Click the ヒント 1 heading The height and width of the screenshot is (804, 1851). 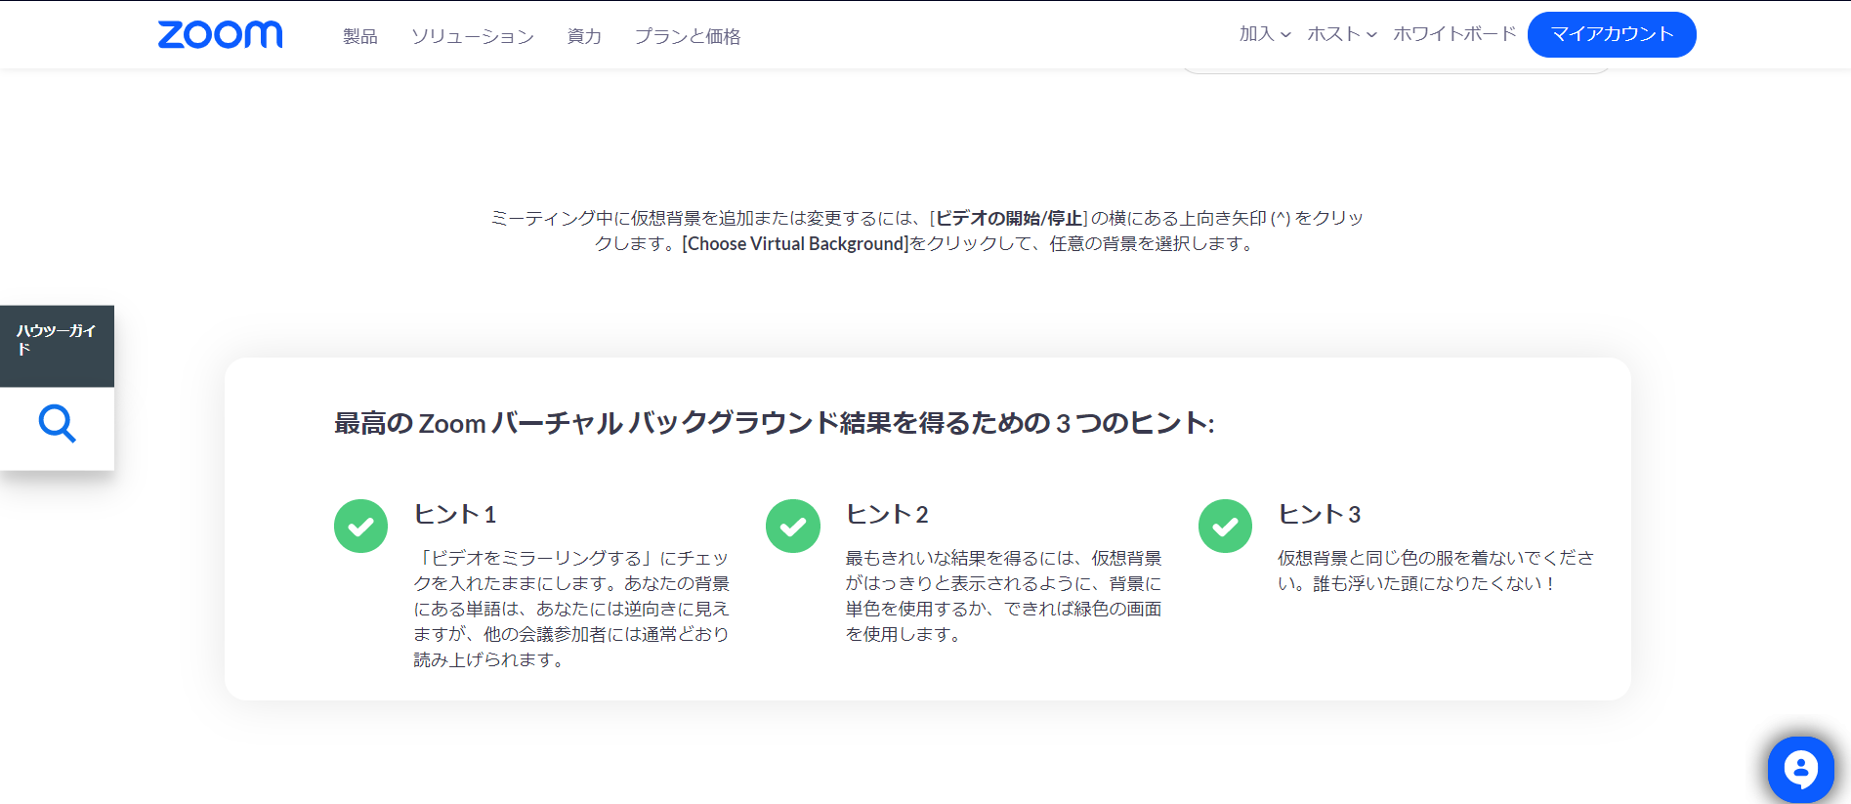pos(455,515)
